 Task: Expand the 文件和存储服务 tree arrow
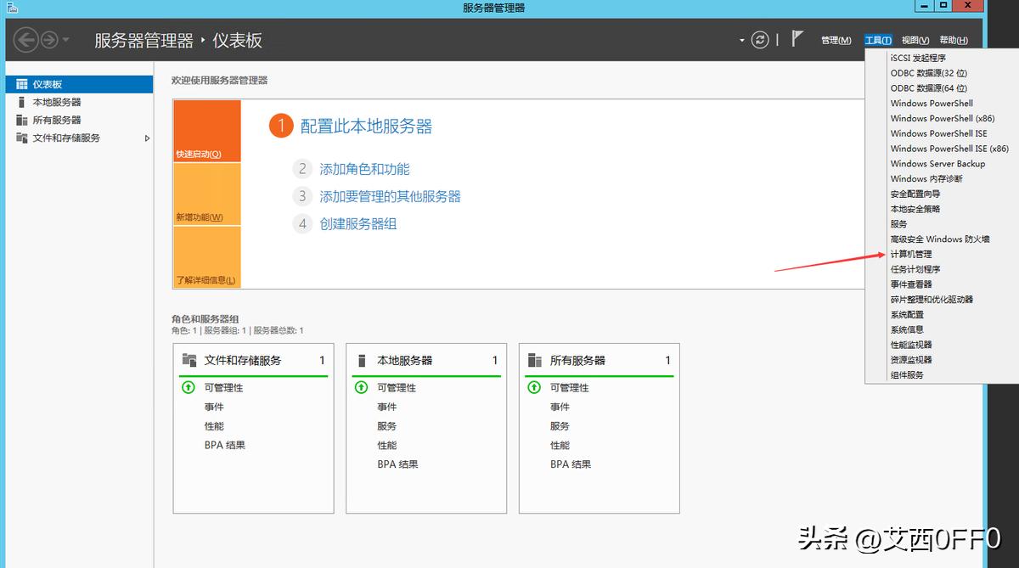coord(146,138)
